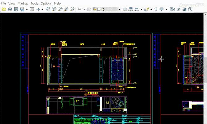Click the 3D orbit icon
Viewport: 207px width, 124px height.
point(80,9)
